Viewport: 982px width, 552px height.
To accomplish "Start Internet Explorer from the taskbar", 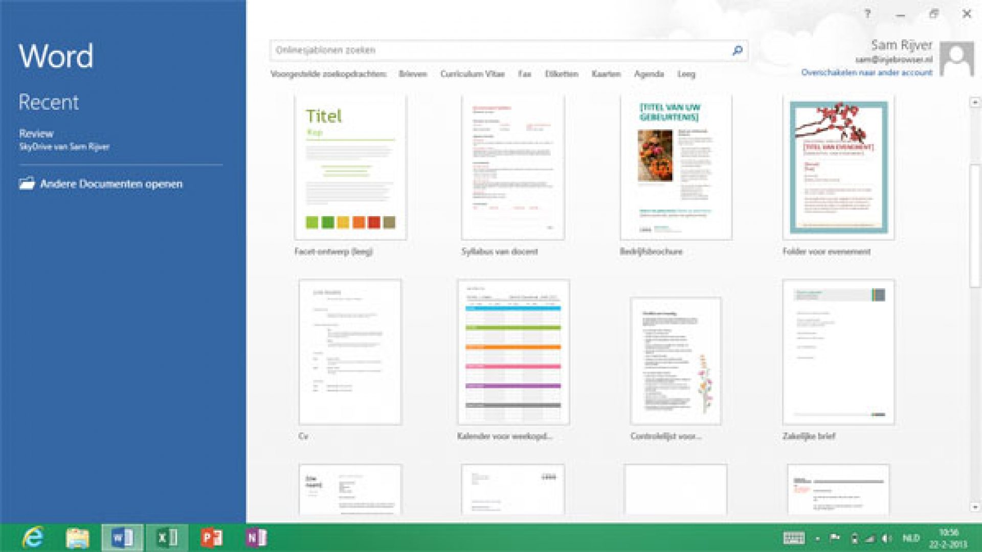I will 34,538.
